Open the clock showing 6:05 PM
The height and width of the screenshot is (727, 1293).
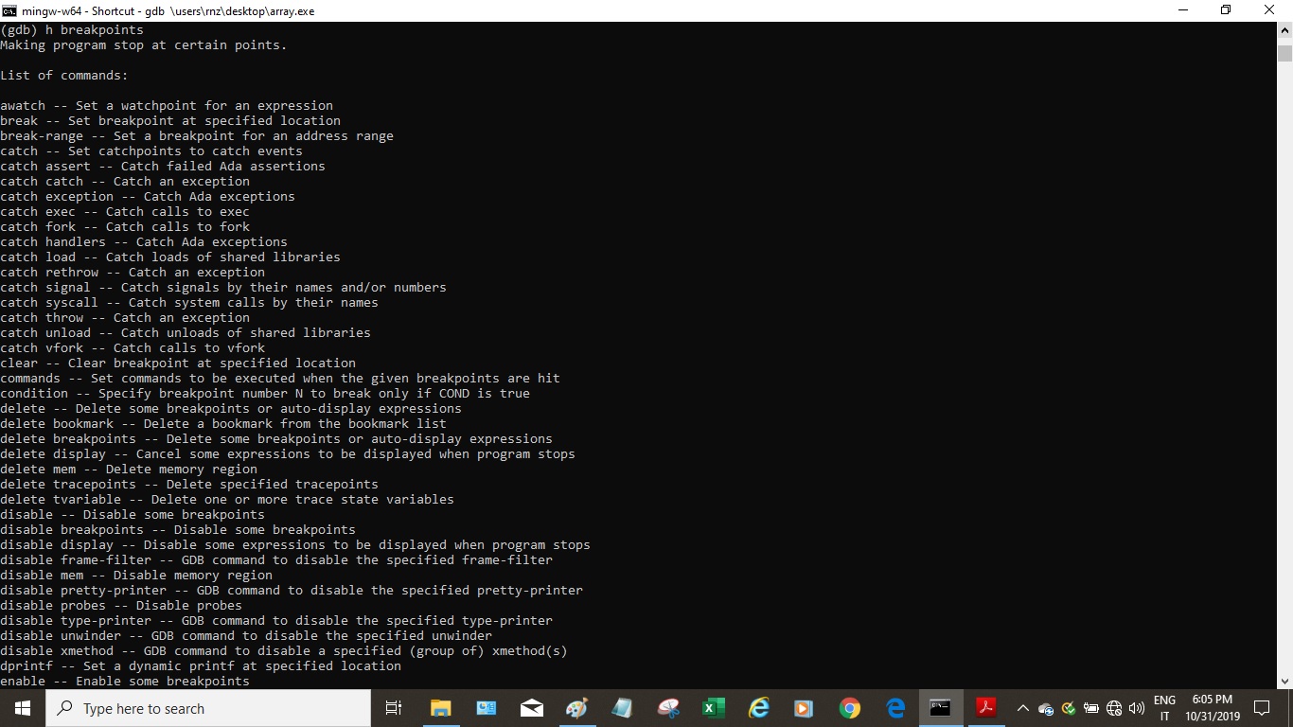coord(1213,708)
